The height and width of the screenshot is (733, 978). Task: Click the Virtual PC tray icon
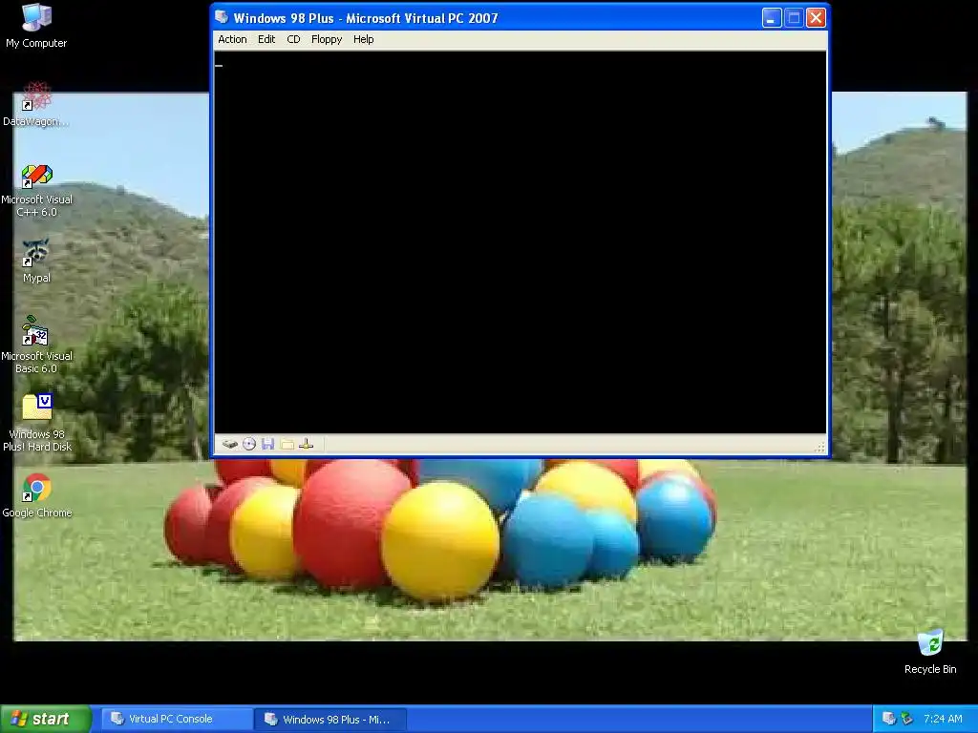pos(889,719)
